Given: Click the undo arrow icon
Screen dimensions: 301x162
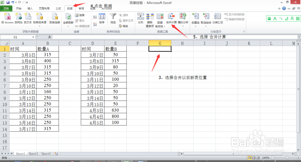Looking at the screenshot, I should [13, 2].
